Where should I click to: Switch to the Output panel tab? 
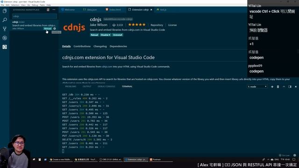(87, 86)
